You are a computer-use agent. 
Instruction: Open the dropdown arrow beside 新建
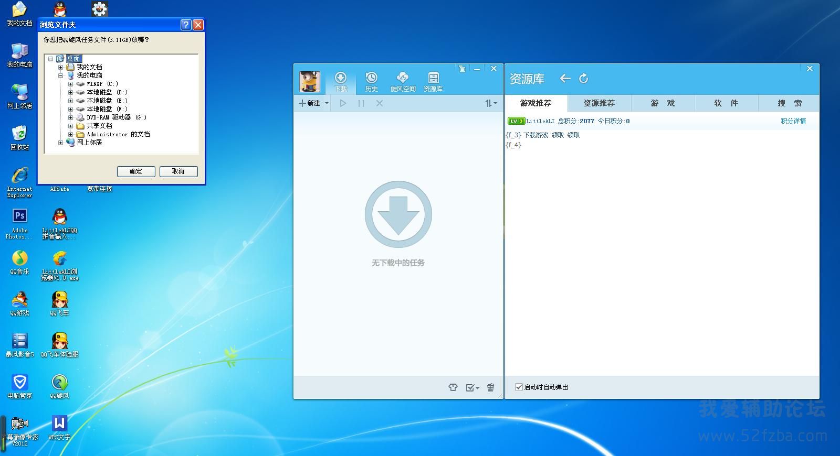tap(327, 103)
